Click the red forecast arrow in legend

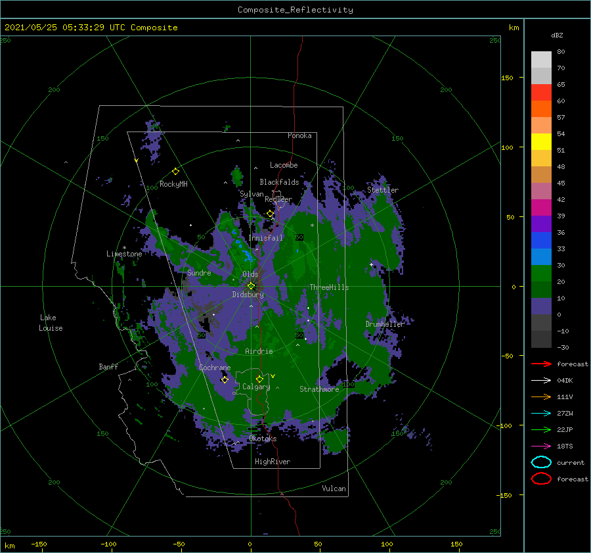click(541, 364)
